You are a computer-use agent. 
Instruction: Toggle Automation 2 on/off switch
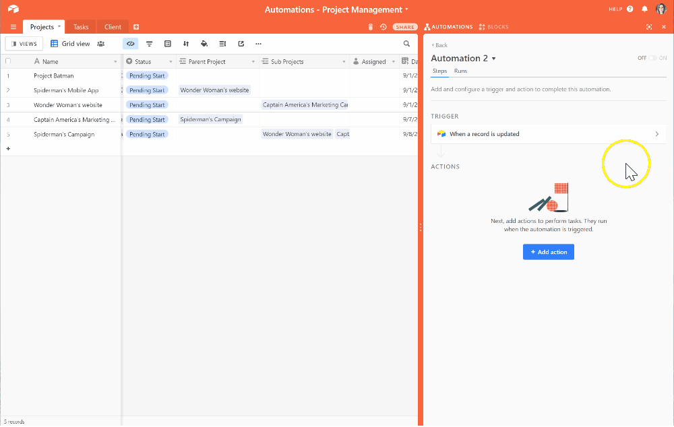[652, 59]
